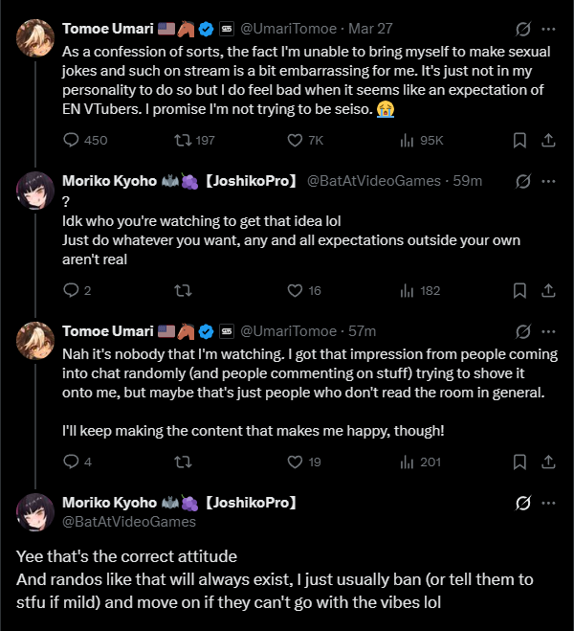Open more options on Moriko's 59m reply

548,180
